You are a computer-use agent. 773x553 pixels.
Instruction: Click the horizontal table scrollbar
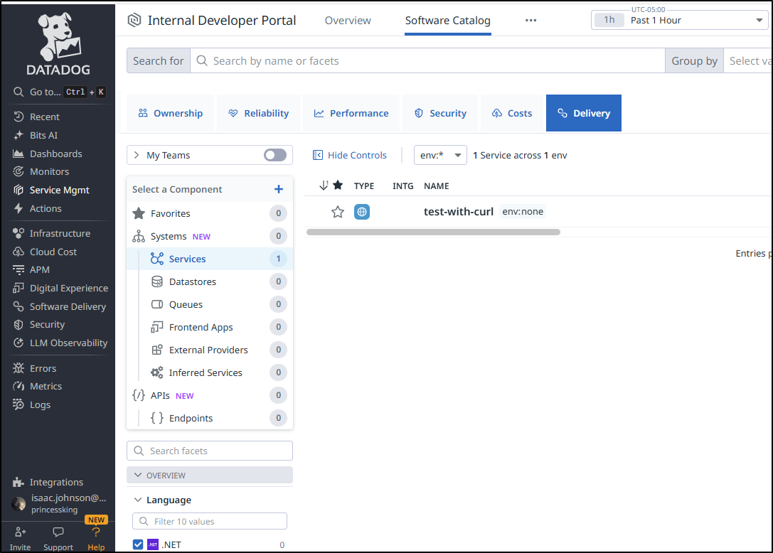(433, 232)
